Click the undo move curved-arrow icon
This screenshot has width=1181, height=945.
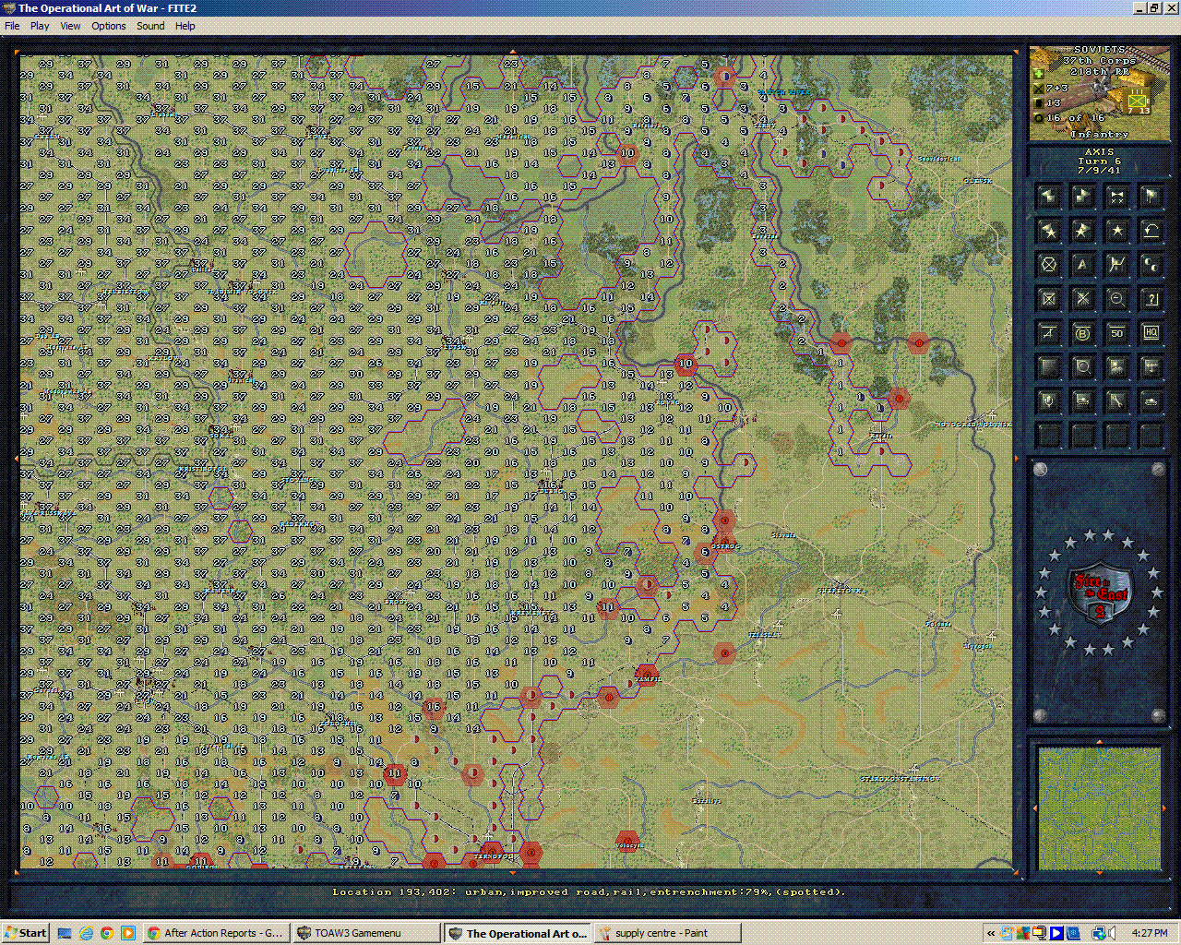tap(1151, 230)
